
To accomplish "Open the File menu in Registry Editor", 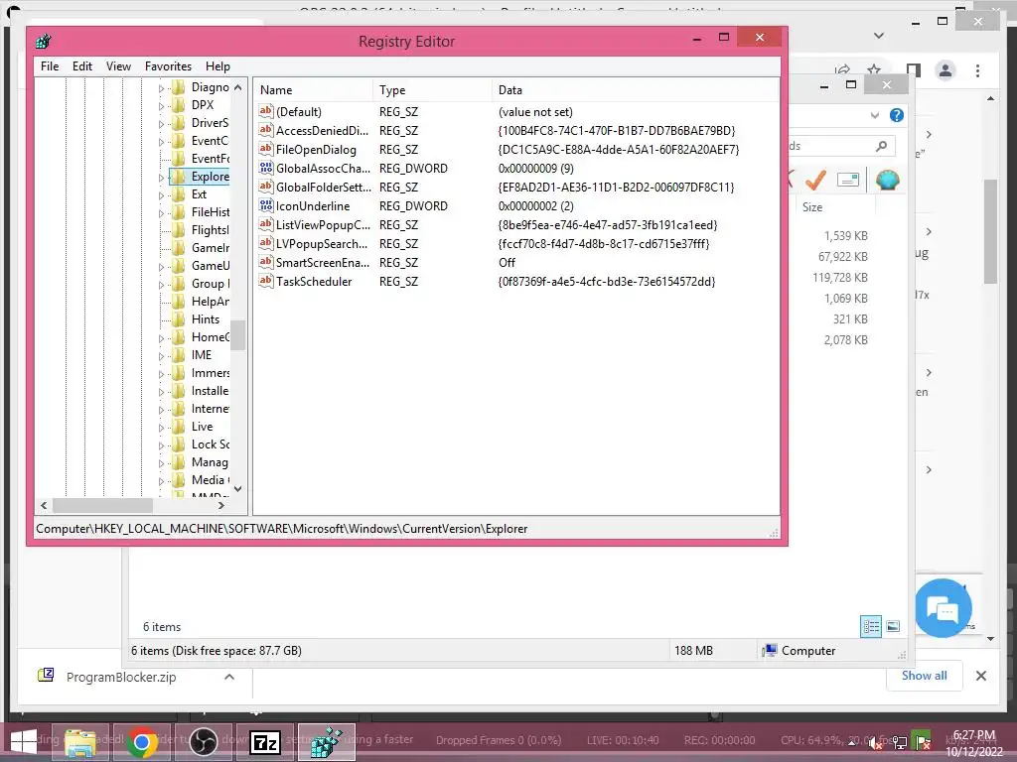I will pos(50,66).
